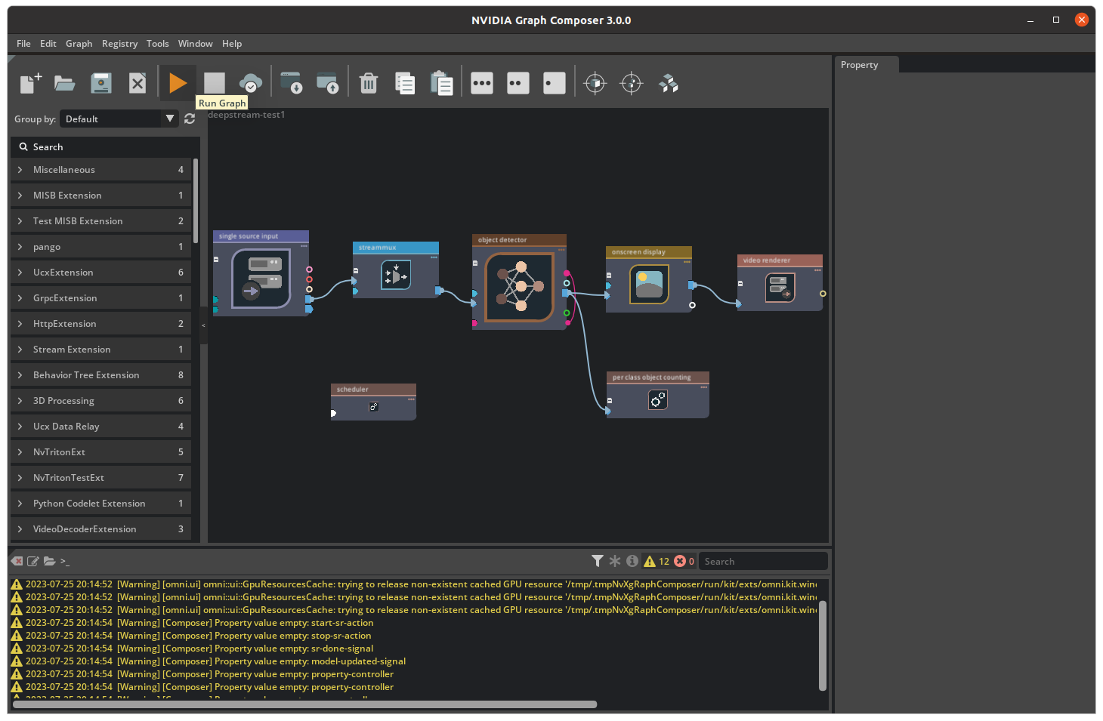Open the console filter funnel icon
The height and width of the screenshot is (721, 1103).
click(x=597, y=561)
